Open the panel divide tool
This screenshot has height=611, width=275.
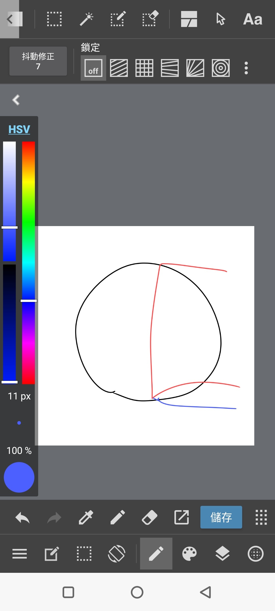click(x=189, y=19)
